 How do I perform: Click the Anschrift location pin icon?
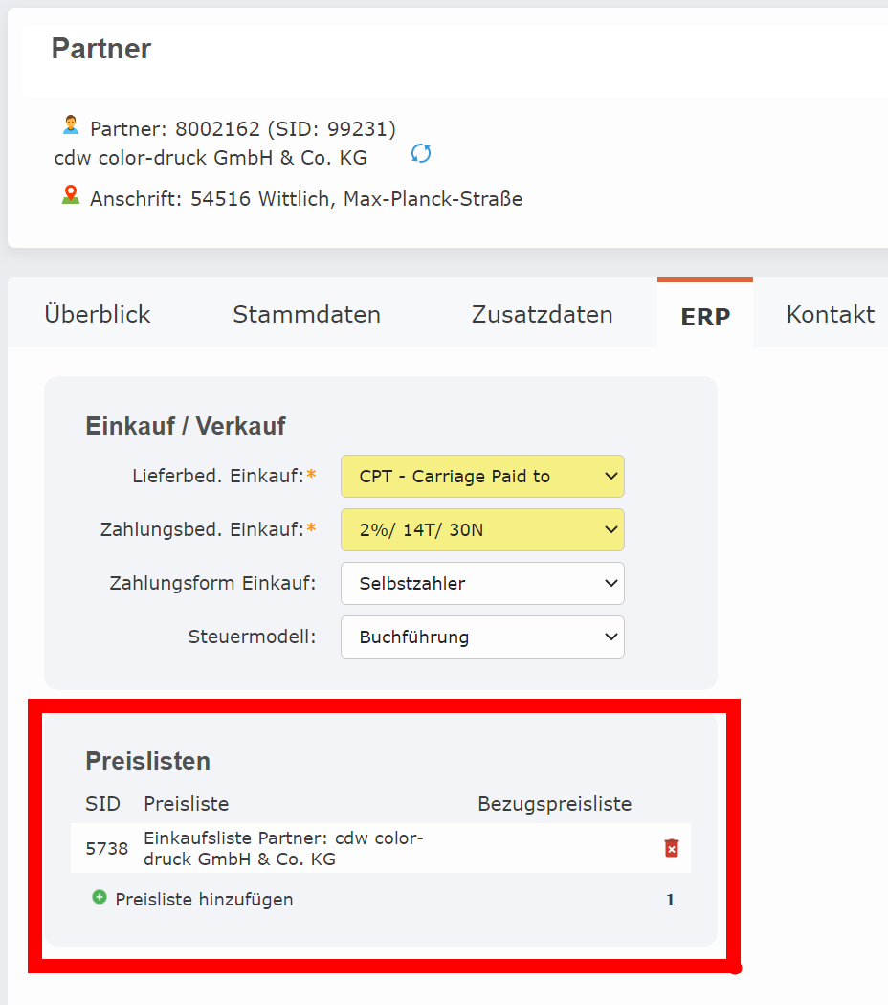click(70, 193)
